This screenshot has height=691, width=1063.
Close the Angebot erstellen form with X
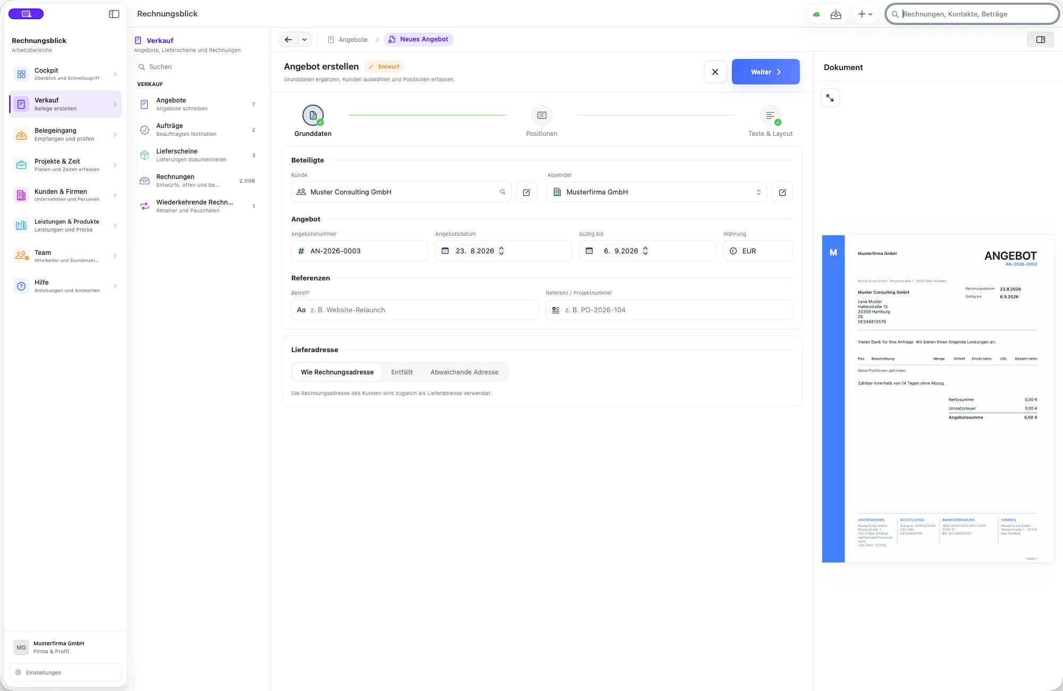pos(715,72)
